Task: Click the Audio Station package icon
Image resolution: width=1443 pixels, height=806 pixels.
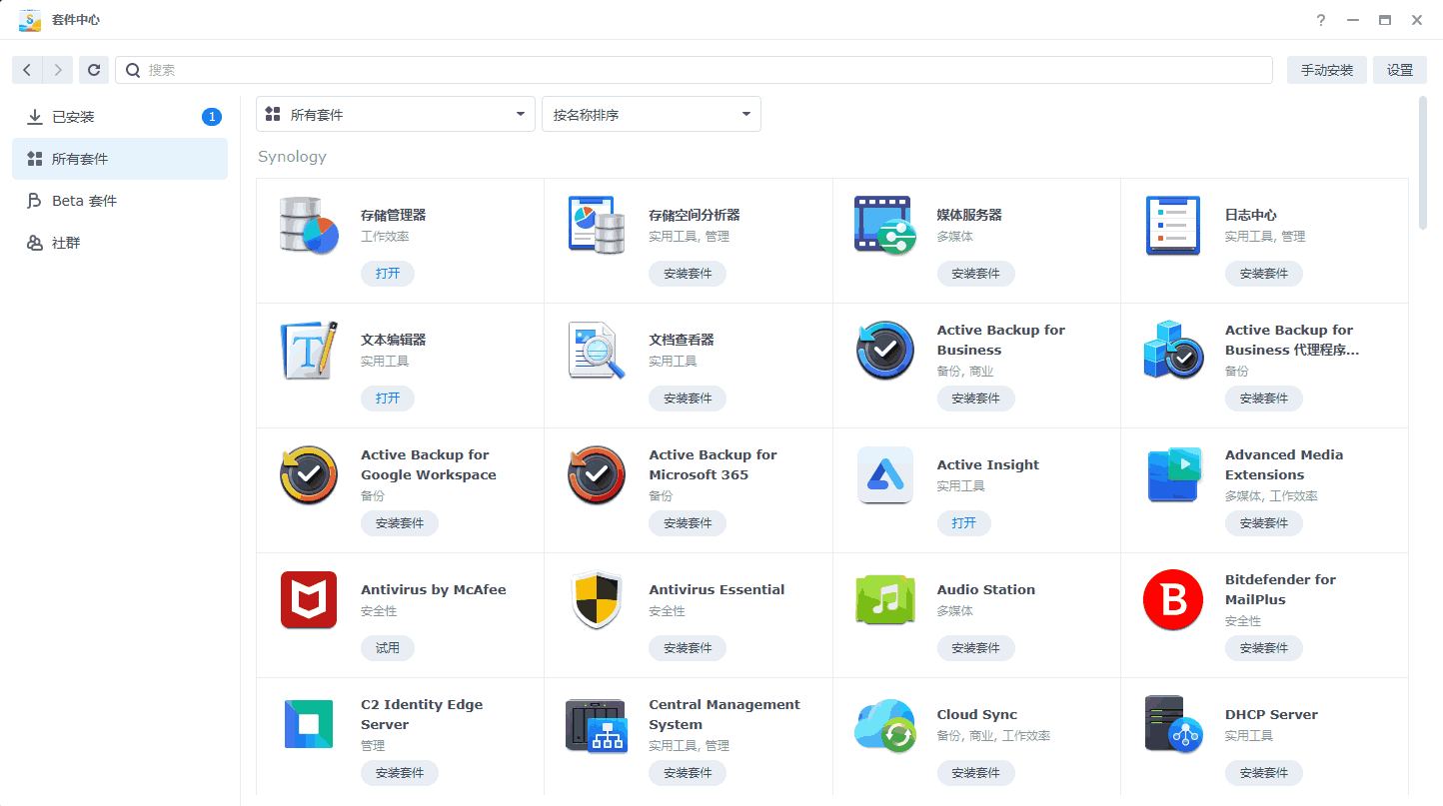Action: tap(885, 599)
